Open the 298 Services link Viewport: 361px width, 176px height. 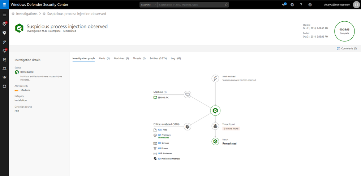point(163,143)
